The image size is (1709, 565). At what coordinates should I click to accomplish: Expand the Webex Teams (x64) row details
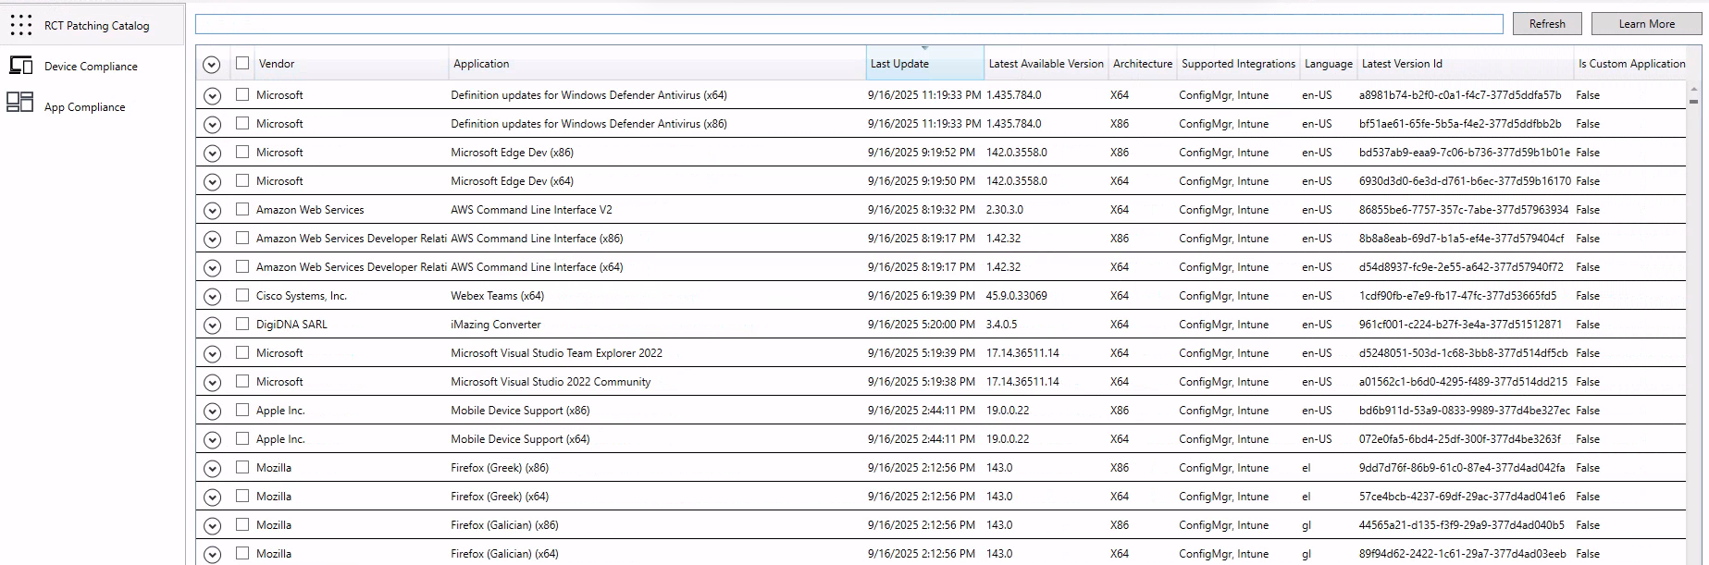[x=212, y=297]
